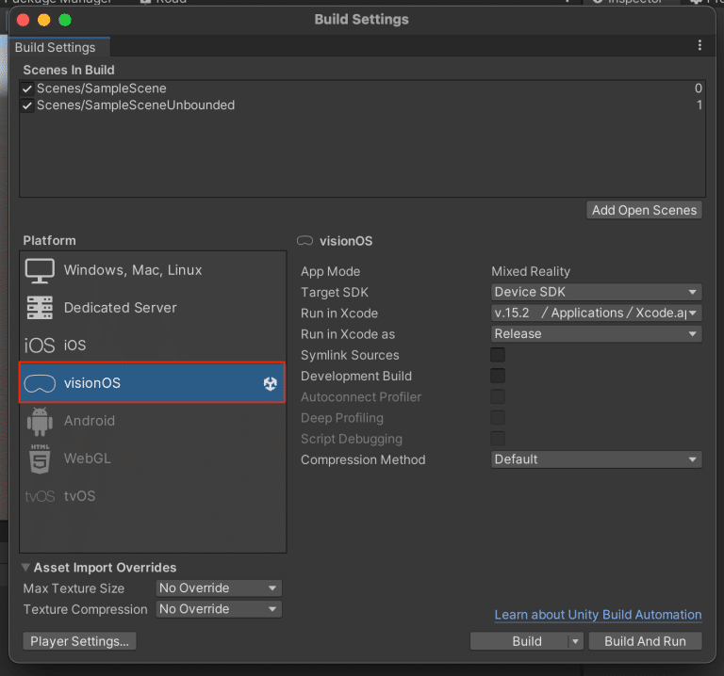Select the Dedicated Server platform label
This screenshot has width=724, height=676.
coord(120,308)
